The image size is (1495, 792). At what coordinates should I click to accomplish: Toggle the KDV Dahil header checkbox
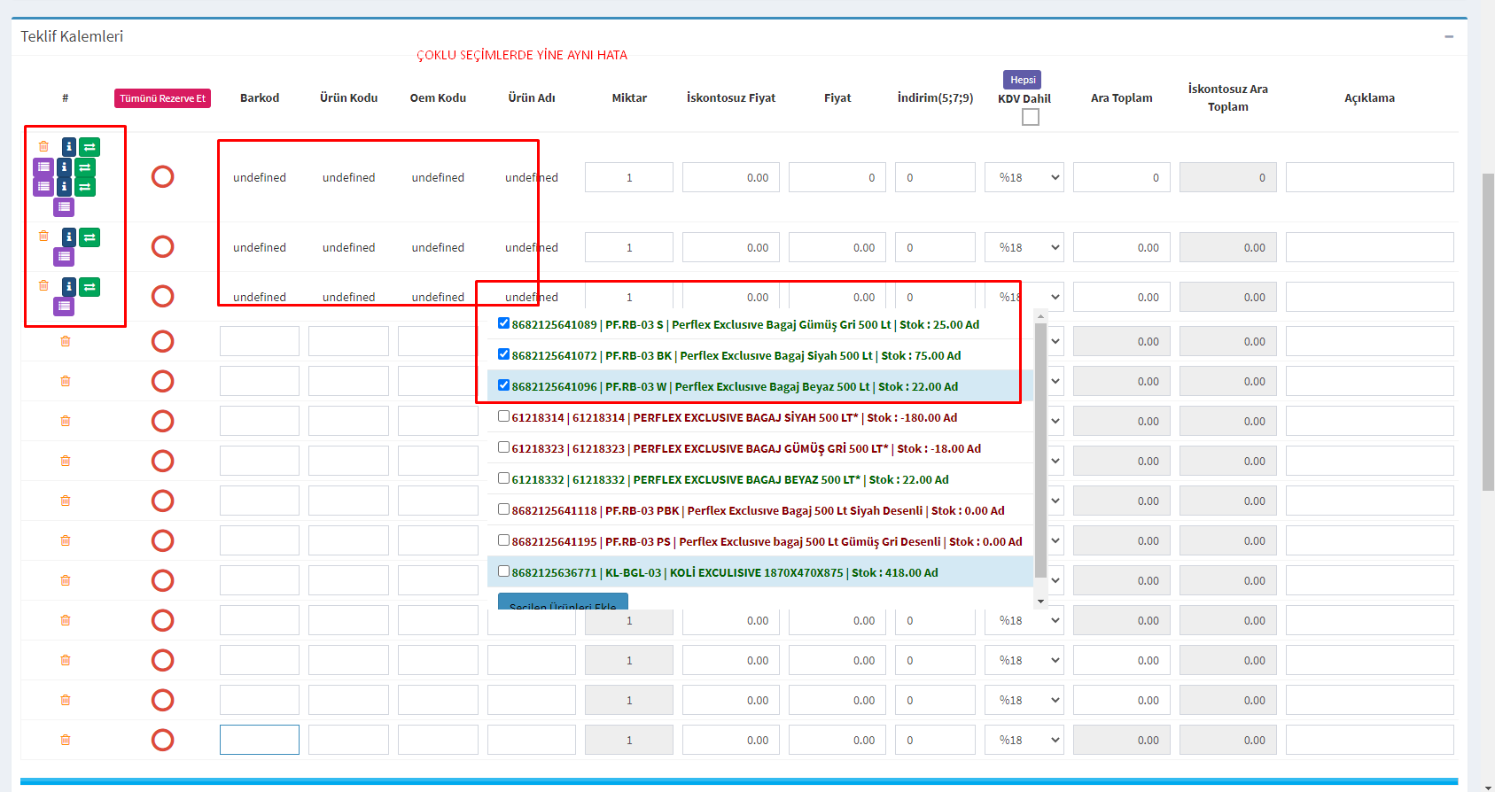click(x=1030, y=117)
